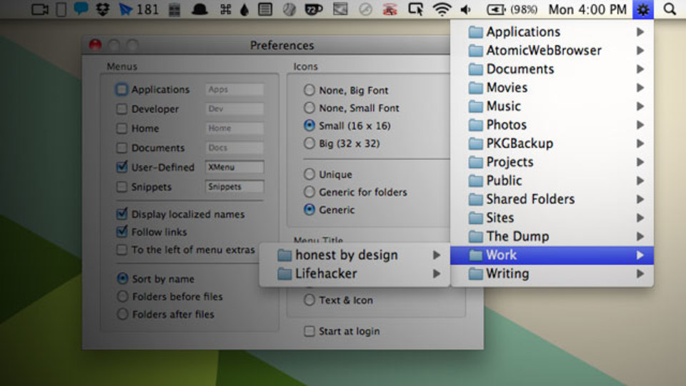Viewport: 686px width, 386px height.
Task: Open the Writing menu item
Action: coord(552,274)
